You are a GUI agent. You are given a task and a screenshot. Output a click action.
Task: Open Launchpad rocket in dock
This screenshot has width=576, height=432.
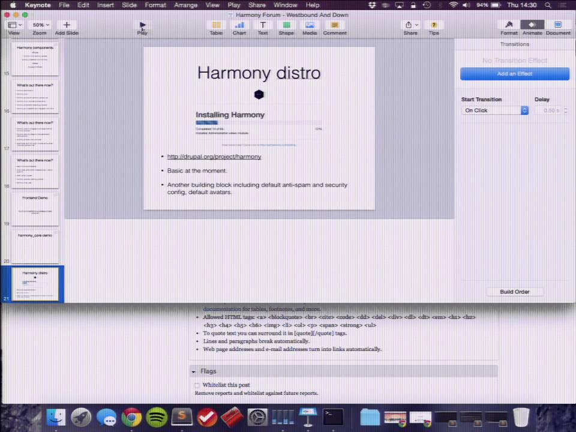click(81, 418)
